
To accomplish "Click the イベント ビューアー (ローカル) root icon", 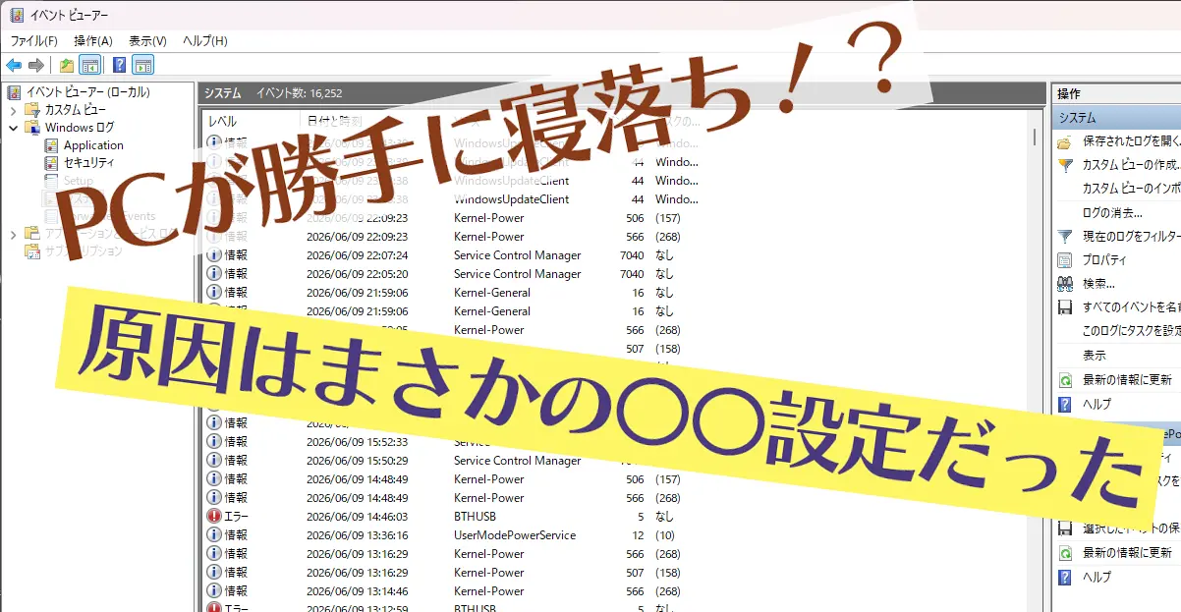I will coord(15,92).
